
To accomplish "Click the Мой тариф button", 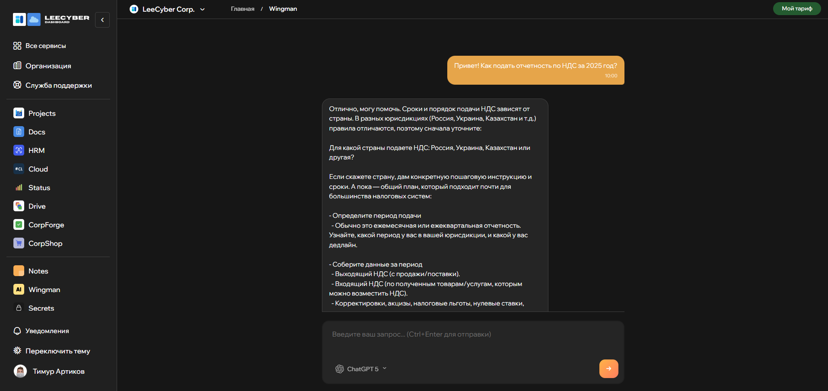I will [x=796, y=9].
